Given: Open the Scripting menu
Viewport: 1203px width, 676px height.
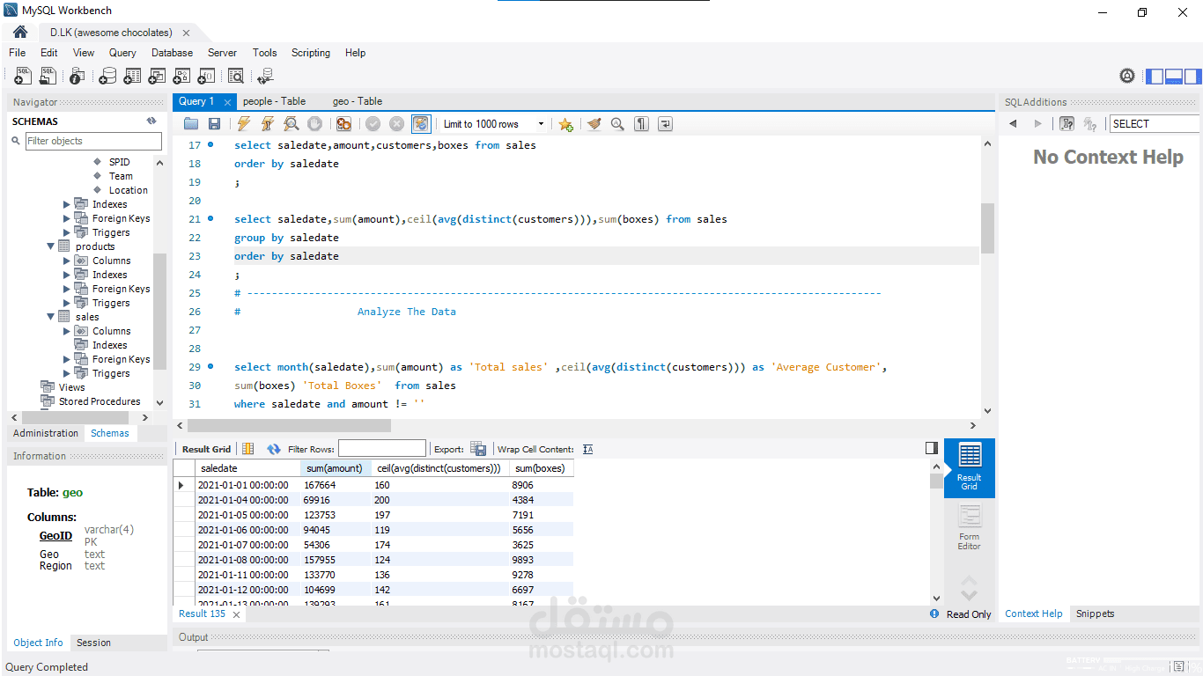Looking at the screenshot, I should pos(311,53).
